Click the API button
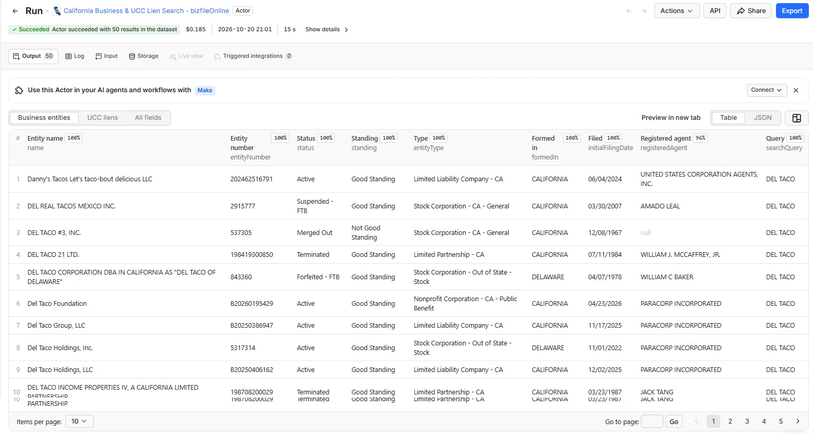Viewport: 813px width, 434px height. point(715,11)
